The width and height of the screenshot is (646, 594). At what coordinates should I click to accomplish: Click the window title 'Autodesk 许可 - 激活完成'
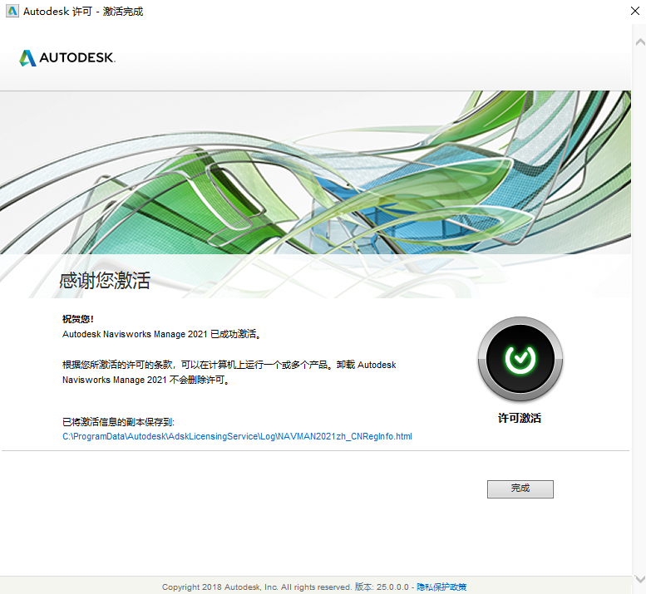point(83,12)
